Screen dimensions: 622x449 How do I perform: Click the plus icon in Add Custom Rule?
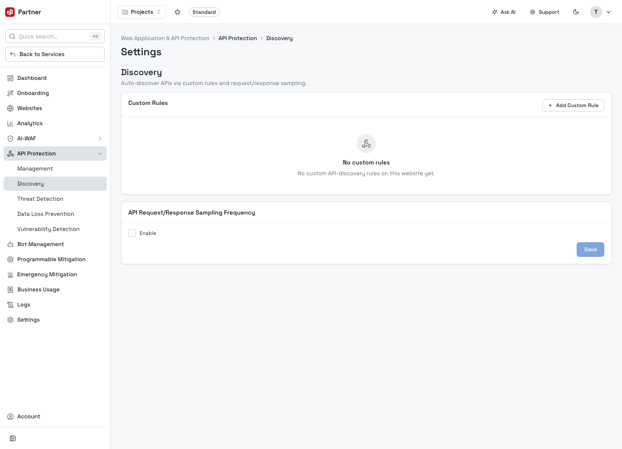pyautogui.click(x=550, y=105)
